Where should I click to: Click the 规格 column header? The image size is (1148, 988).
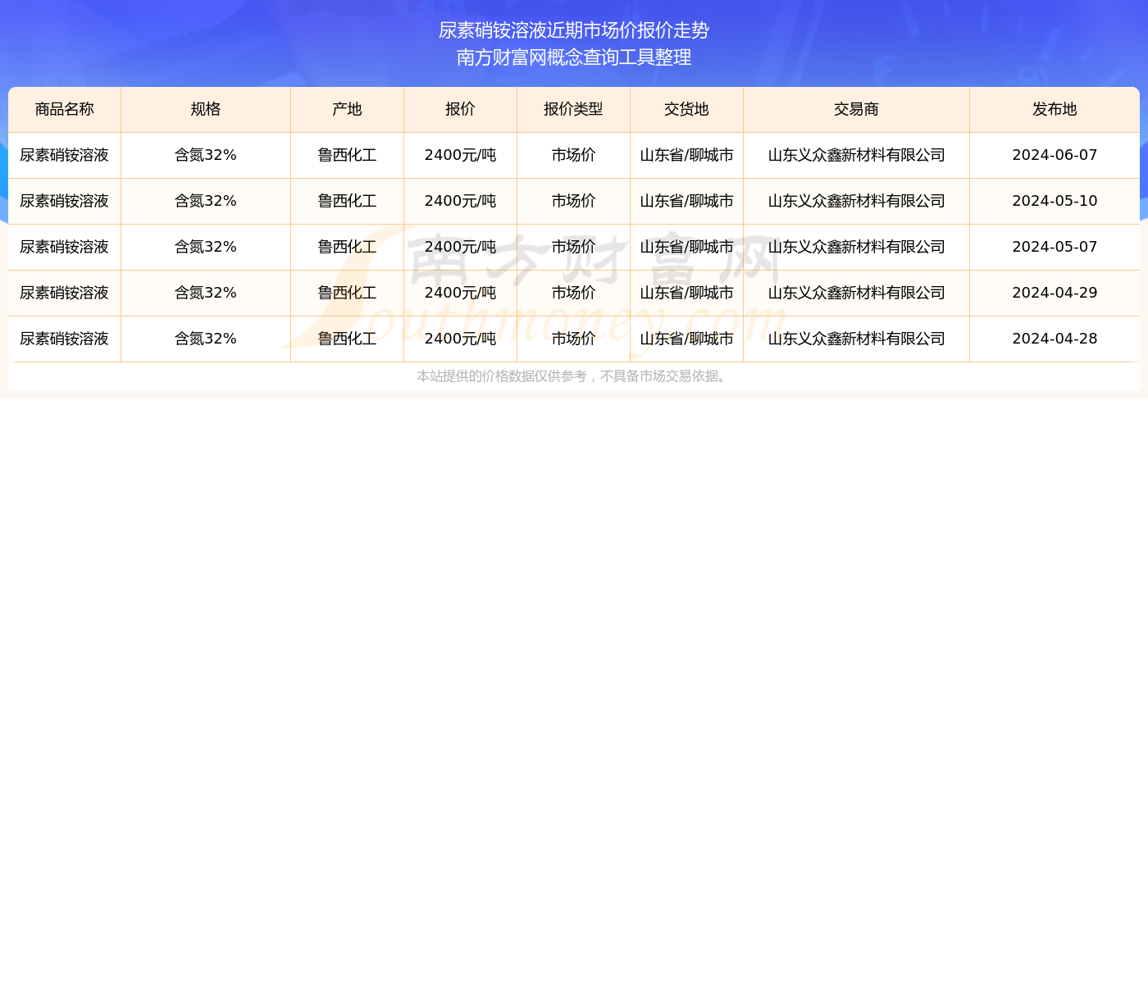[206, 110]
